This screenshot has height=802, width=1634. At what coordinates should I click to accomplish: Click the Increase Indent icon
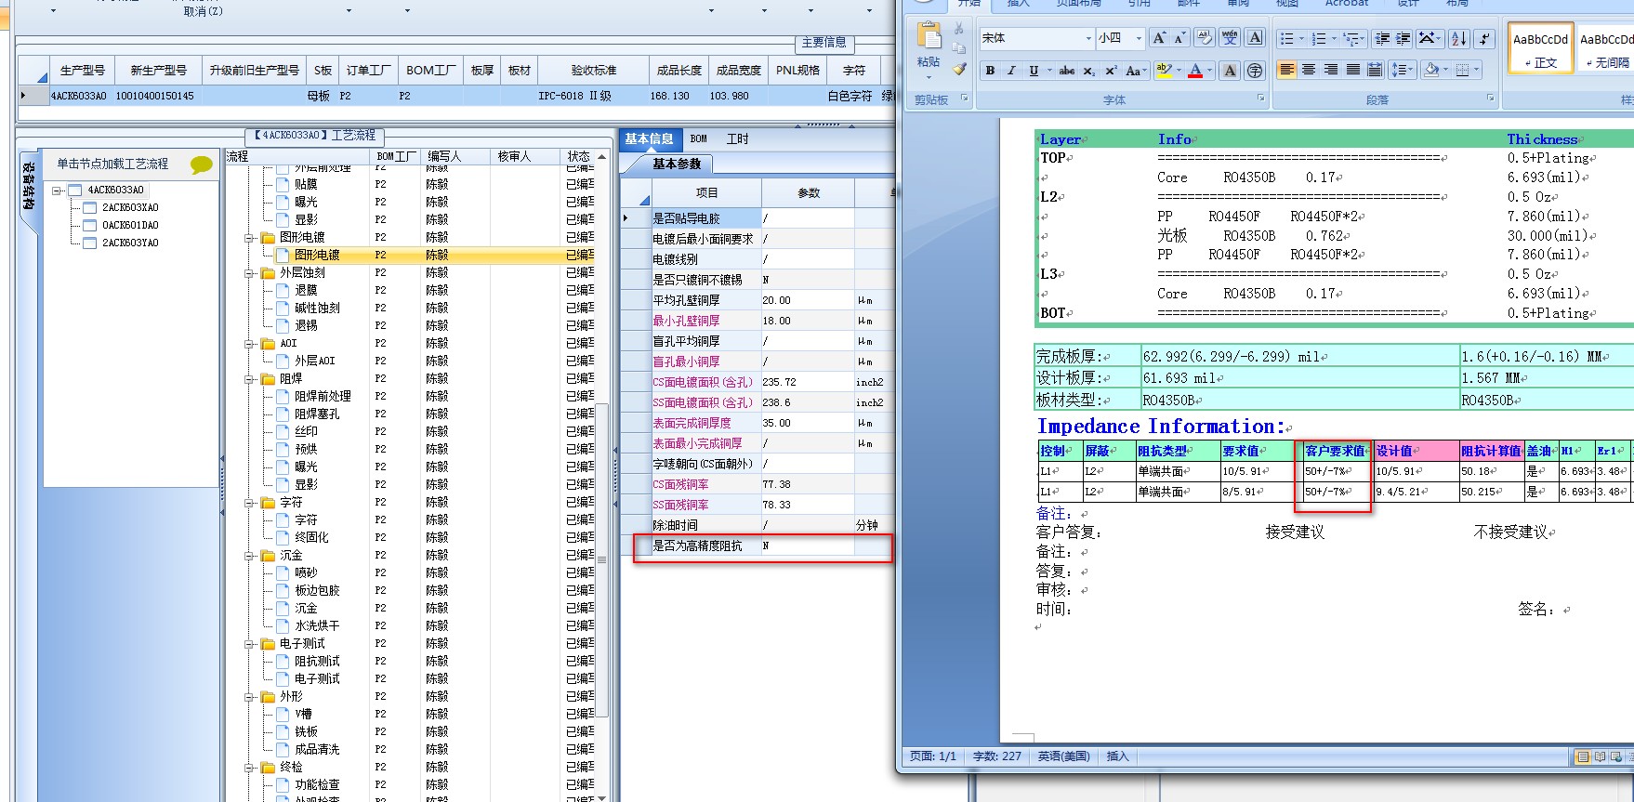1403,38
